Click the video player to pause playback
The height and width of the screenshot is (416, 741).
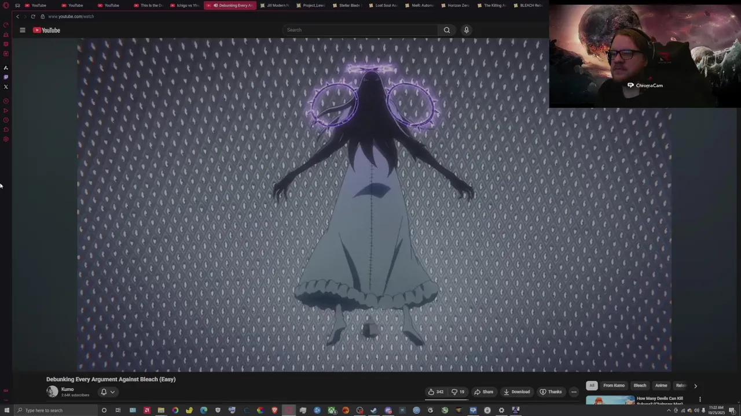pyautogui.click(x=374, y=205)
